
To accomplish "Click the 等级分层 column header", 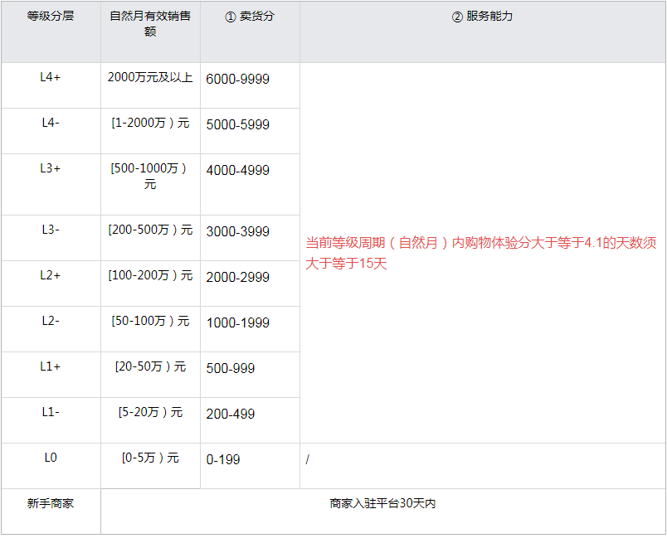I will (x=51, y=16).
